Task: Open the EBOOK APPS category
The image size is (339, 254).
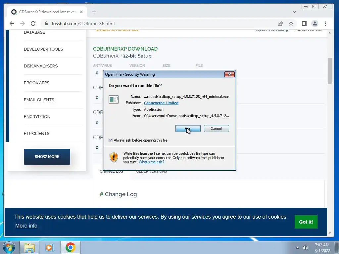Action: pos(36,83)
